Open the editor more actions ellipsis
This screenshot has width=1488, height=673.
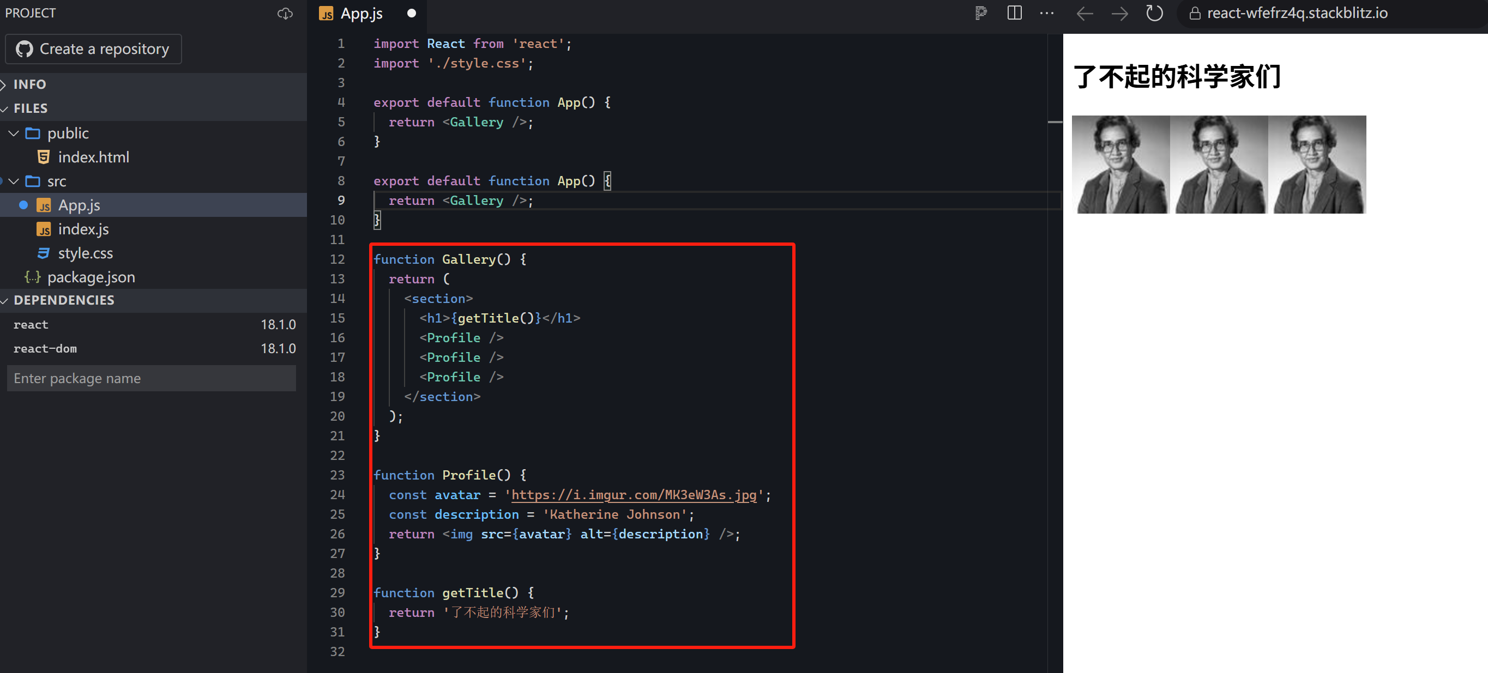1047,13
